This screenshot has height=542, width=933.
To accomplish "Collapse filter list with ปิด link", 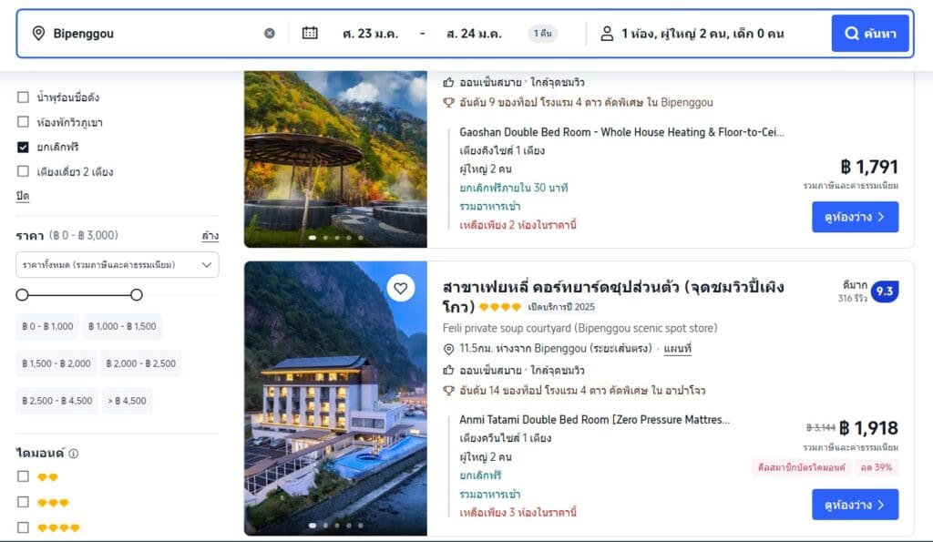I will point(23,196).
